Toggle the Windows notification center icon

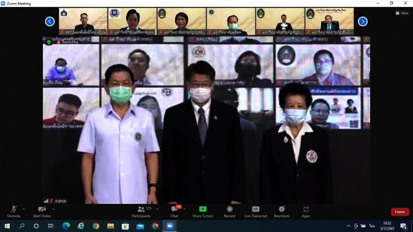click(403, 226)
